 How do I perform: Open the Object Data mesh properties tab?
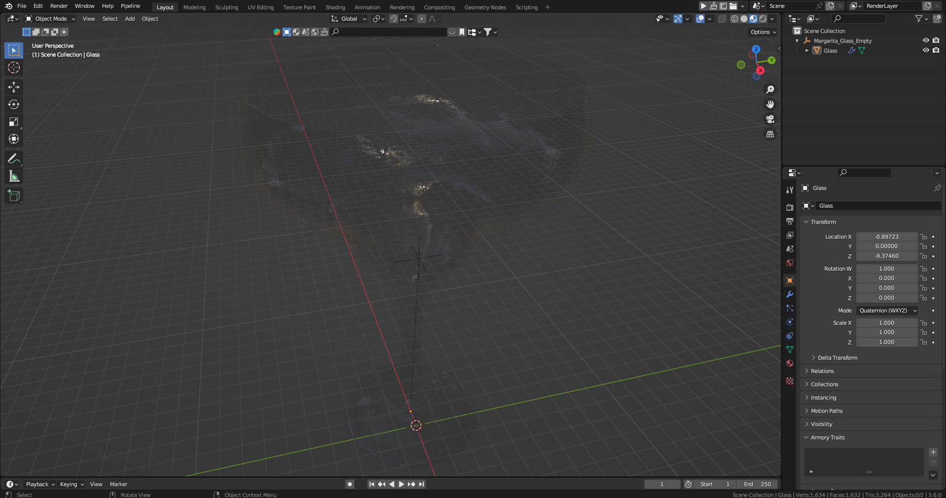[790, 349]
